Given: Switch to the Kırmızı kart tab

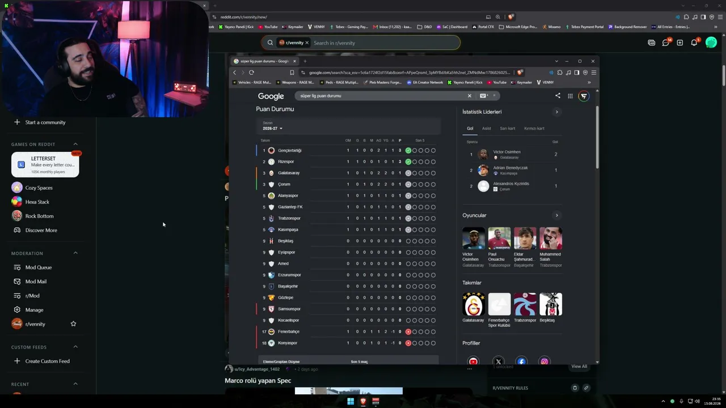Looking at the screenshot, I should 534,129.
